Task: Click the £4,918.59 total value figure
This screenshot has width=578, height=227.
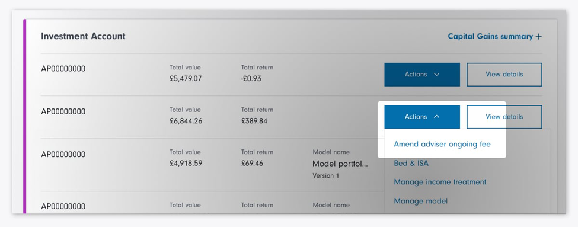Action: pyautogui.click(x=186, y=163)
